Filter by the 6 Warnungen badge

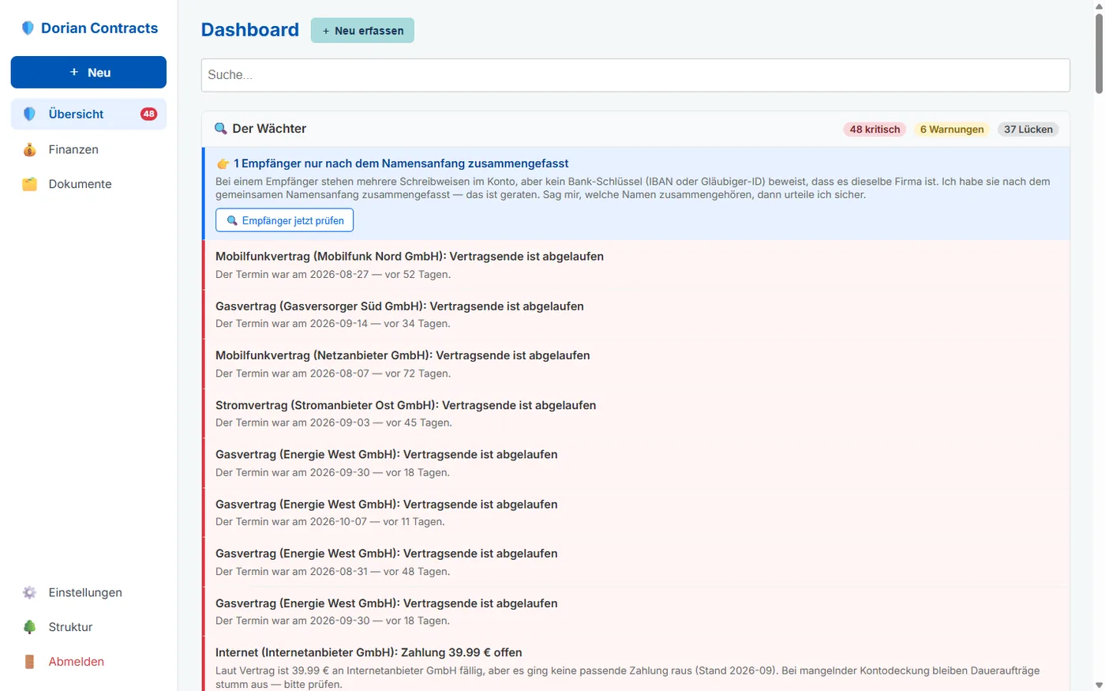pos(952,129)
